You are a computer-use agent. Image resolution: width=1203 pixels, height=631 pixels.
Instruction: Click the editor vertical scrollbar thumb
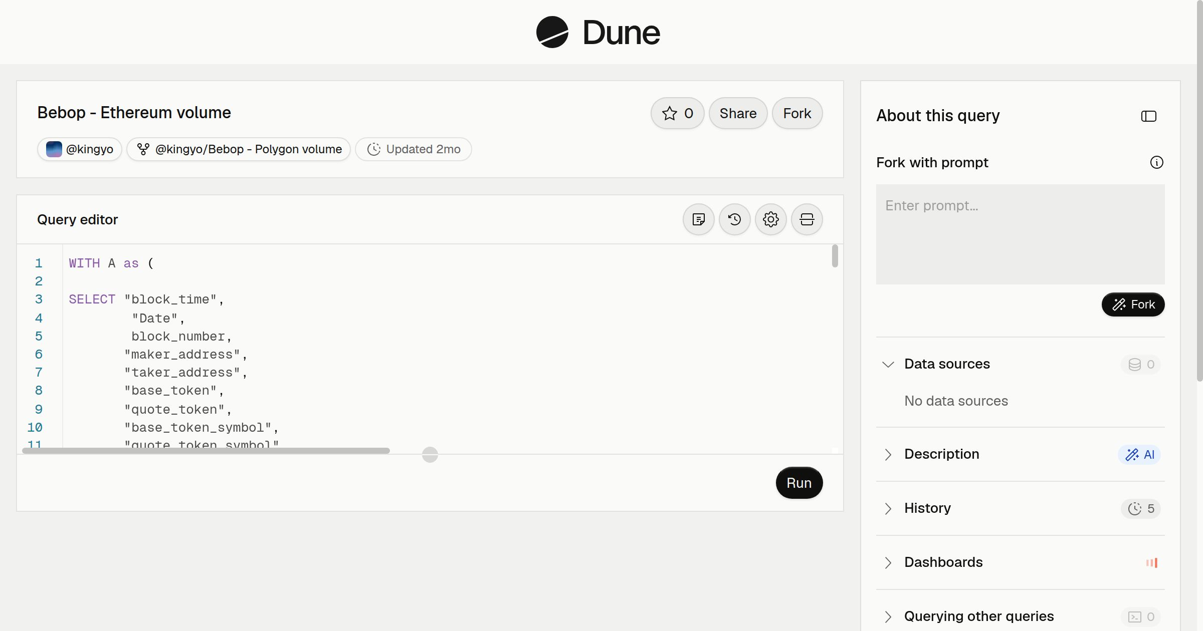click(835, 256)
